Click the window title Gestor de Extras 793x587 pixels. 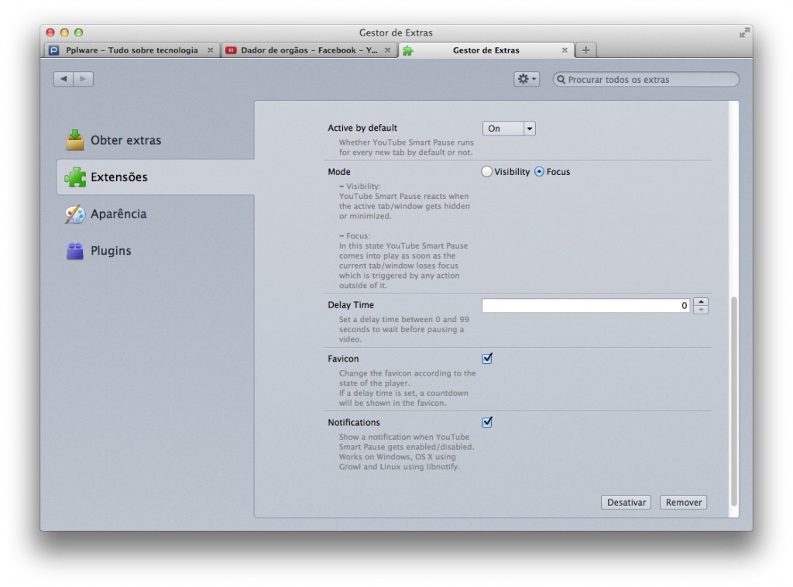click(x=396, y=33)
